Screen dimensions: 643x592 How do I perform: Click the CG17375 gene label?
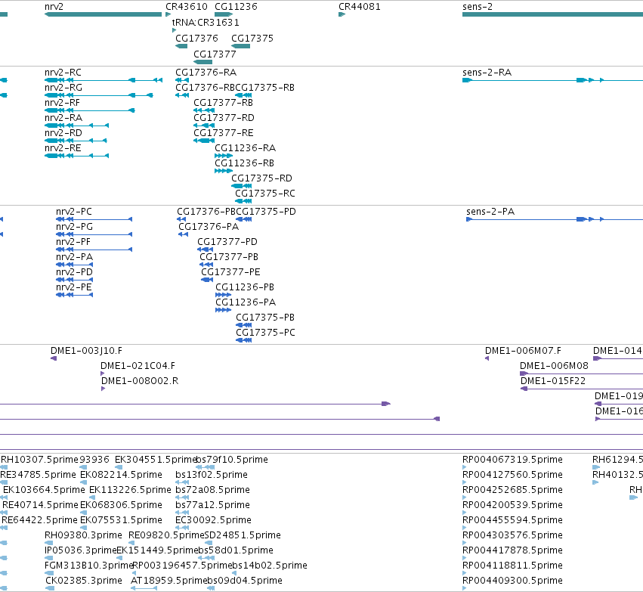pos(252,38)
